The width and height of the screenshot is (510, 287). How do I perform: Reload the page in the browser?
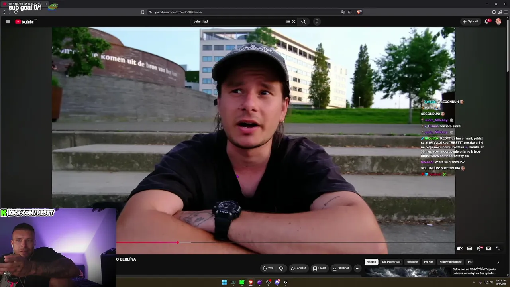click(16, 12)
